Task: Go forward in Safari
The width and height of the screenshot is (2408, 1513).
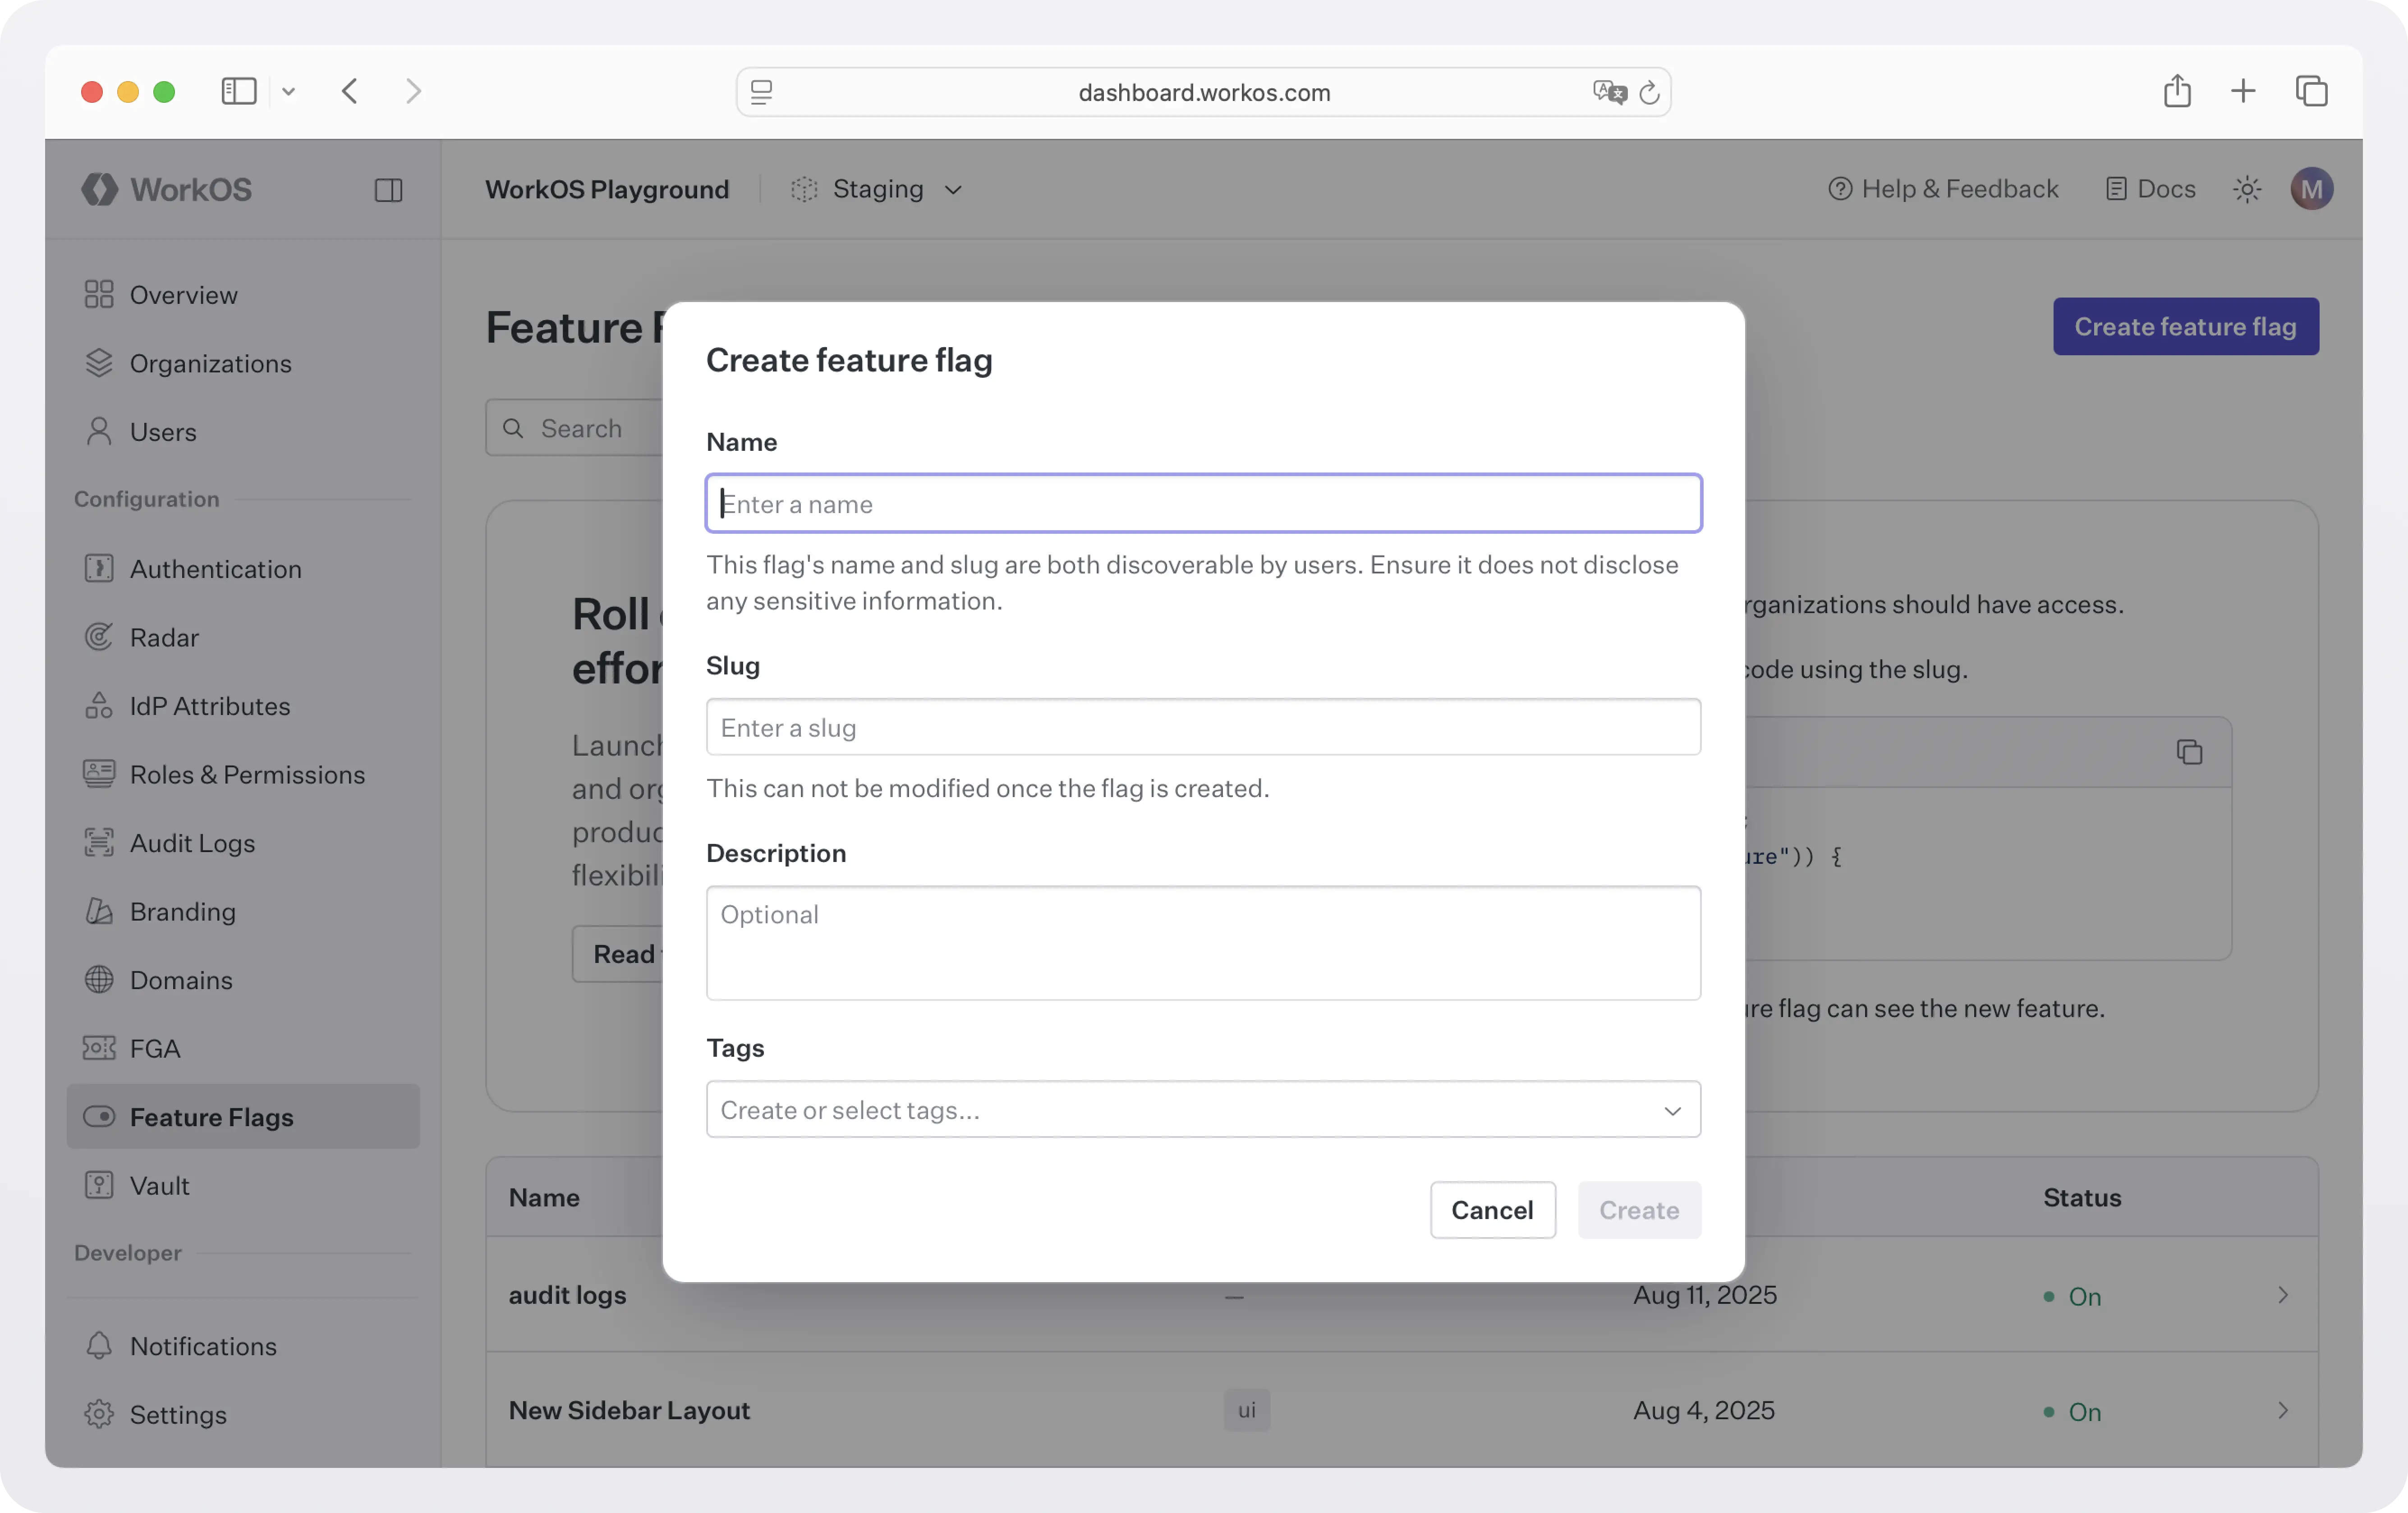Action: pyautogui.click(x=413, y=91)
